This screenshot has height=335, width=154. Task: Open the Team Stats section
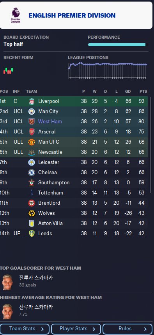click(25, 329)
